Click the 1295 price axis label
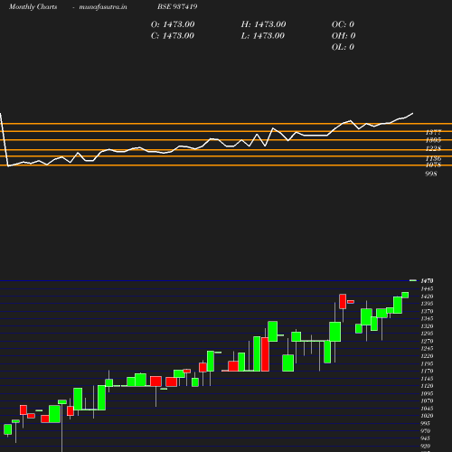 coord(427,334)
